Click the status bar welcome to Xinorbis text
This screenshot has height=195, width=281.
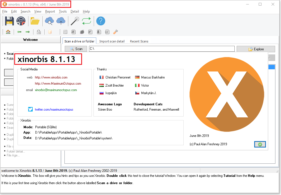59,171
